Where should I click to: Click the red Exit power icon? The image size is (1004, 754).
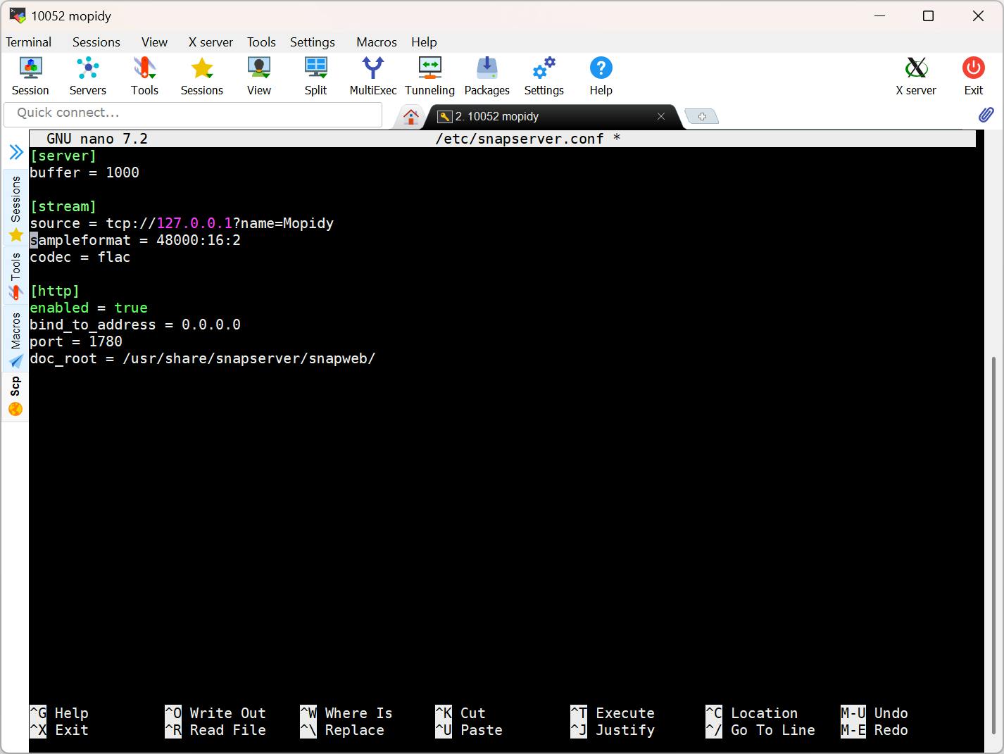coord(974,76)
